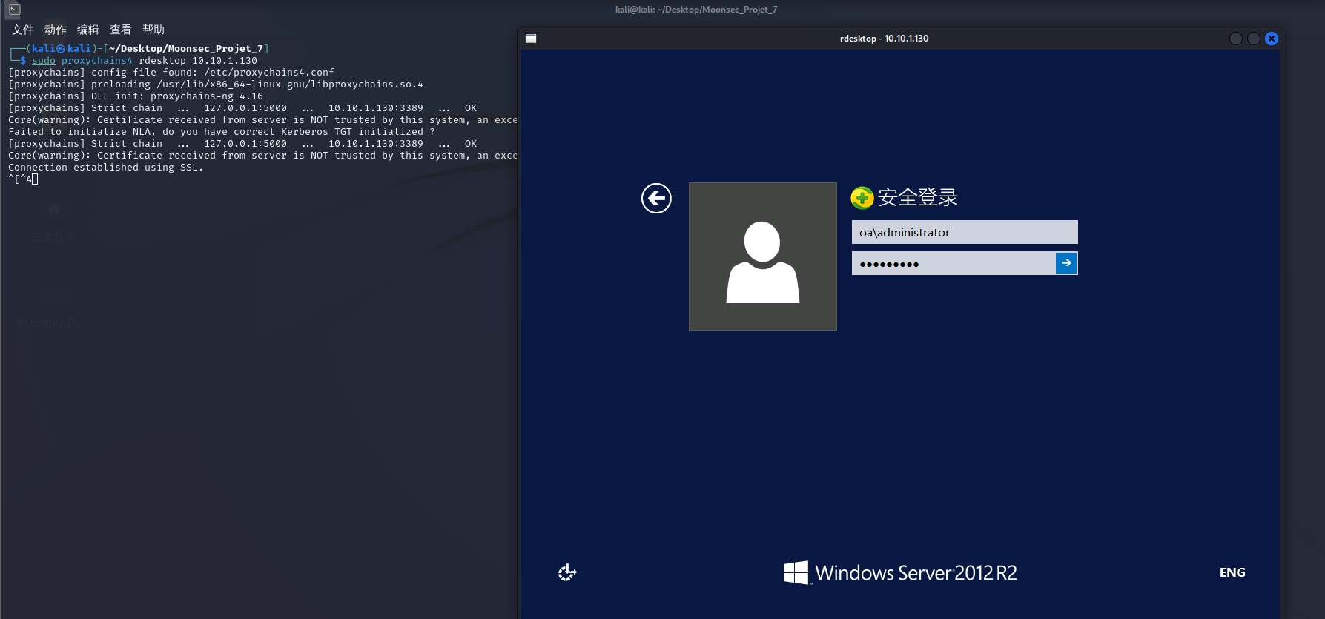Viewport: 1325px width, 619px height.
Task: Click the Windows Server 2012 R2 logo
Action: click(900, 572)
